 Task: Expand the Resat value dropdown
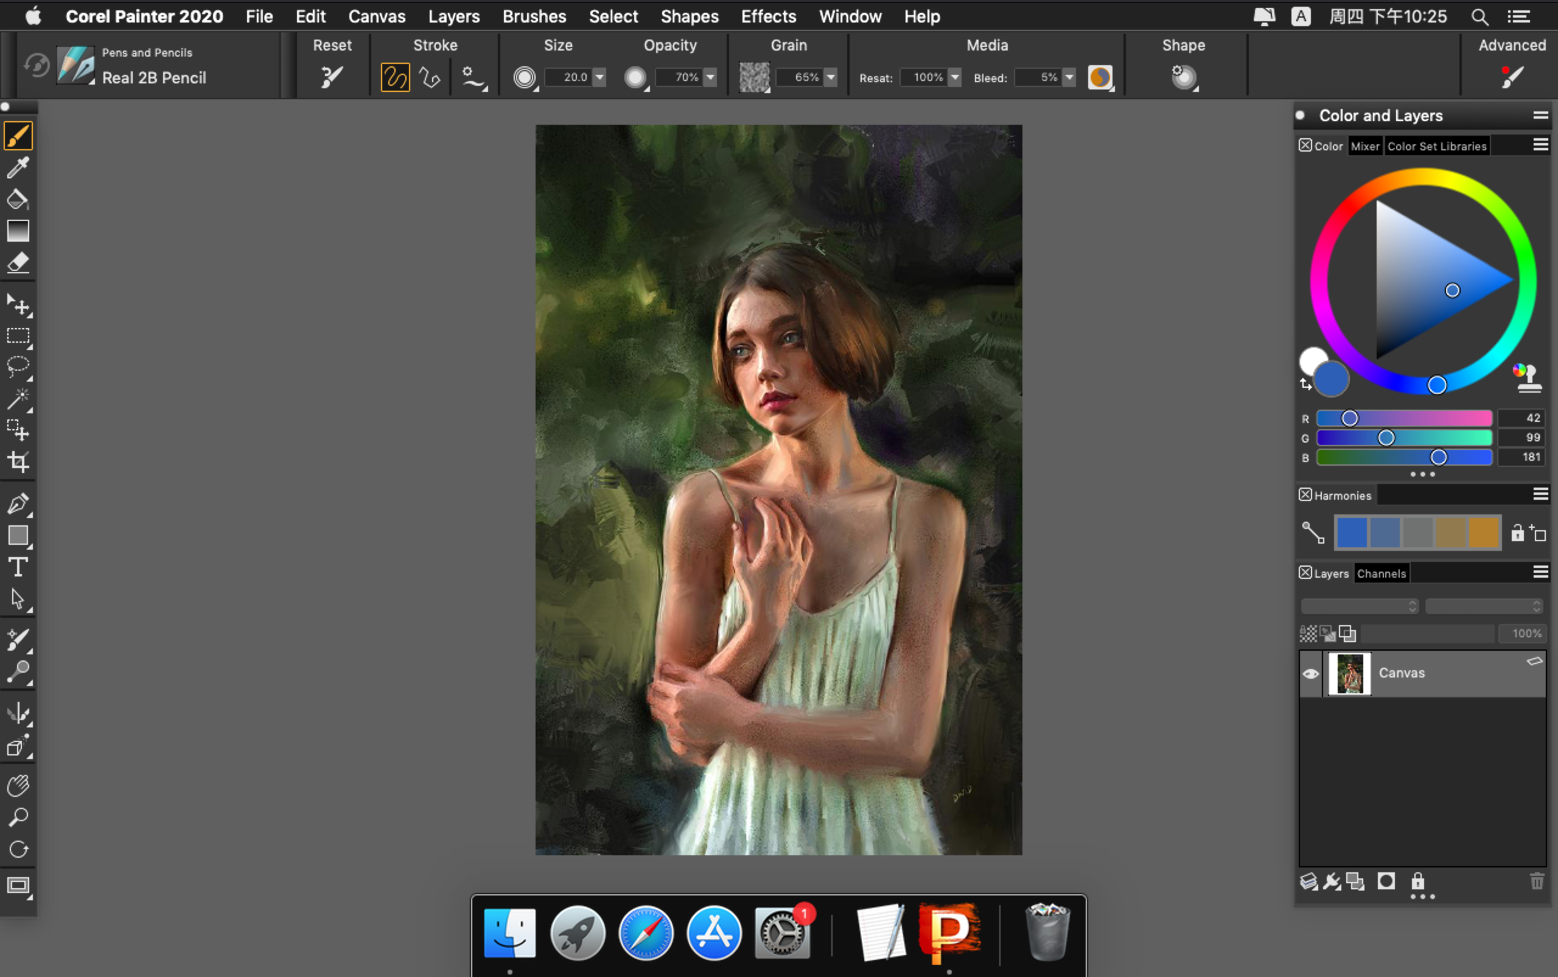pos(955,77)
